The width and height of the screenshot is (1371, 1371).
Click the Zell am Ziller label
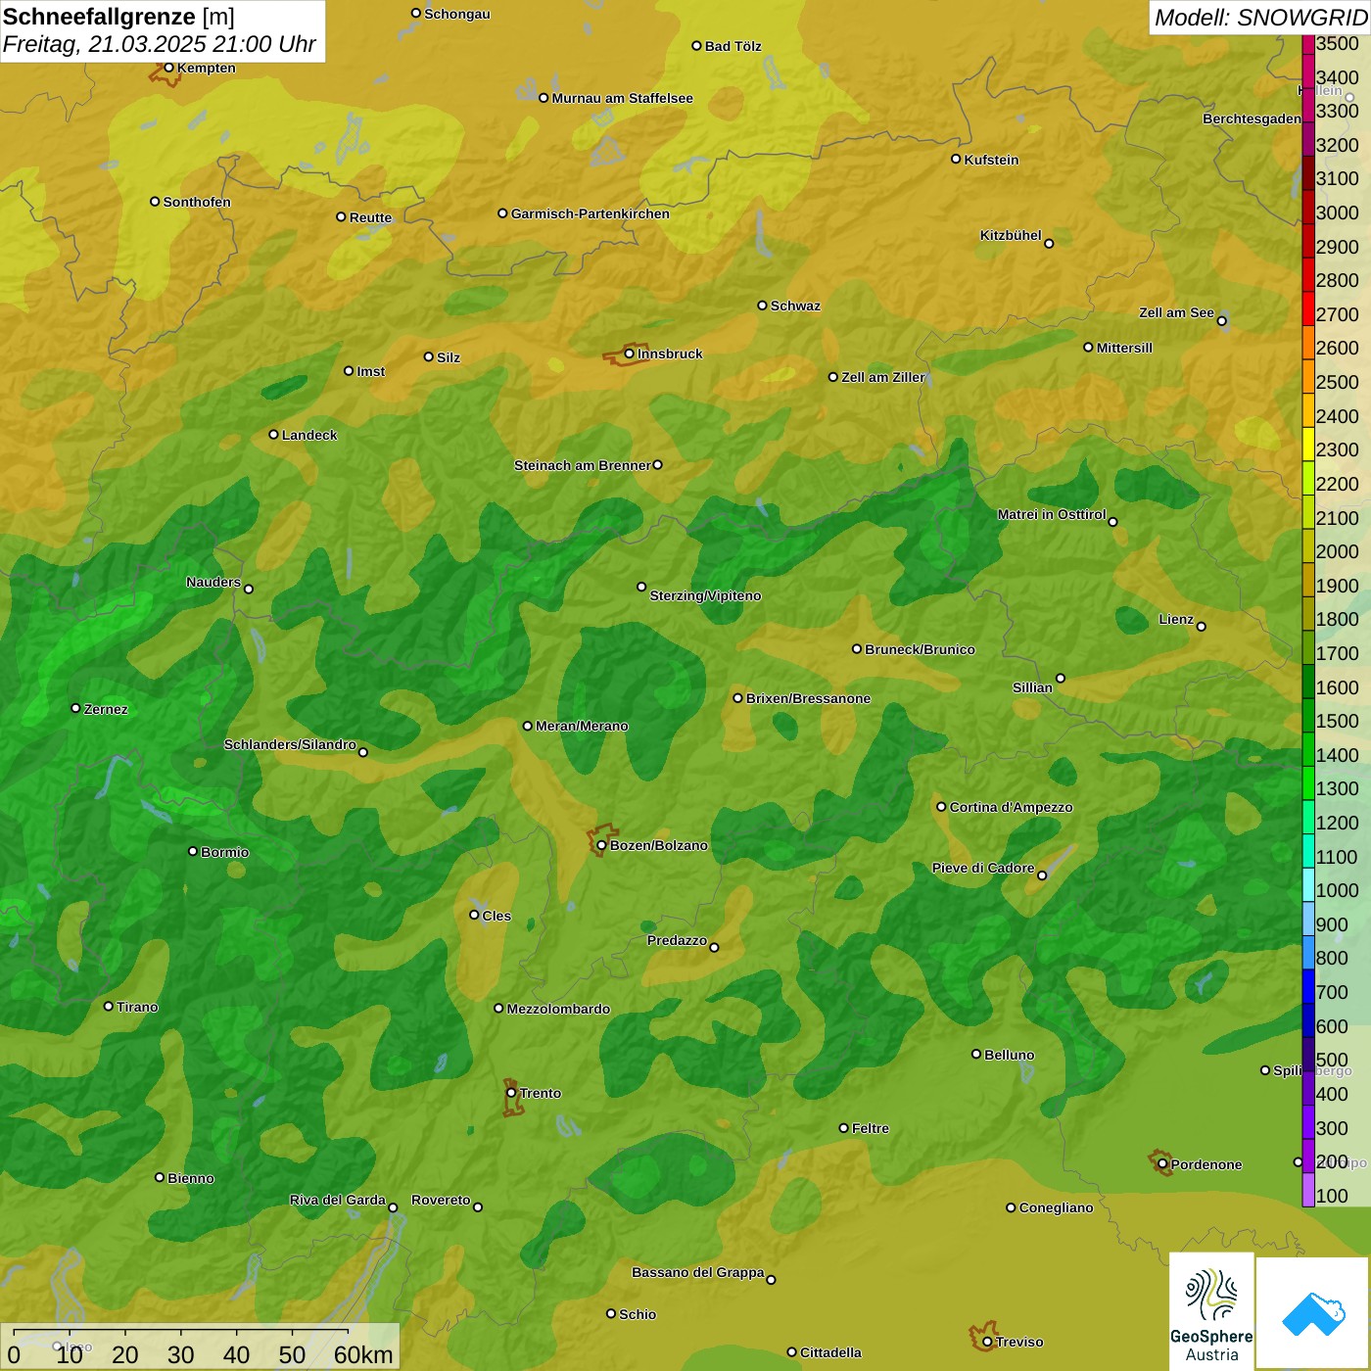[x=883, y=377]
